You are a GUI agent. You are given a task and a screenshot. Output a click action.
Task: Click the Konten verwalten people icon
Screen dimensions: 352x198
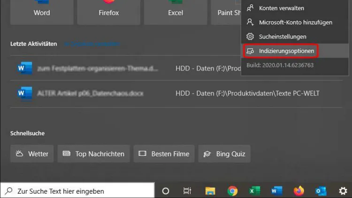tap(250, 8)
